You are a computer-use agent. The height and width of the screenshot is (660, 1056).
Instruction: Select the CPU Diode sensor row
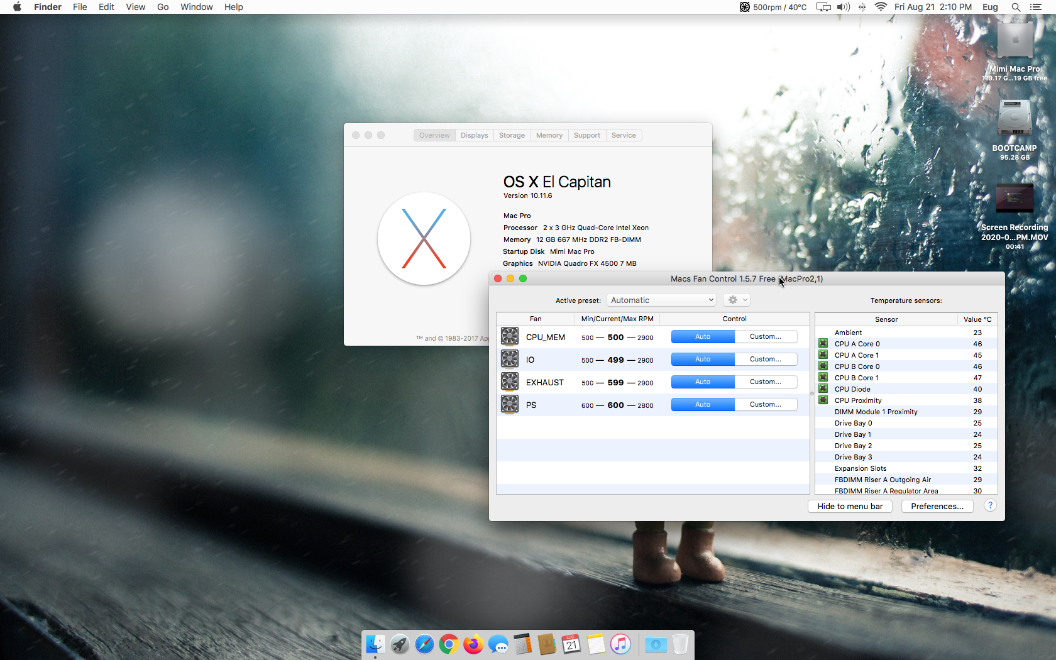(906, 389)
